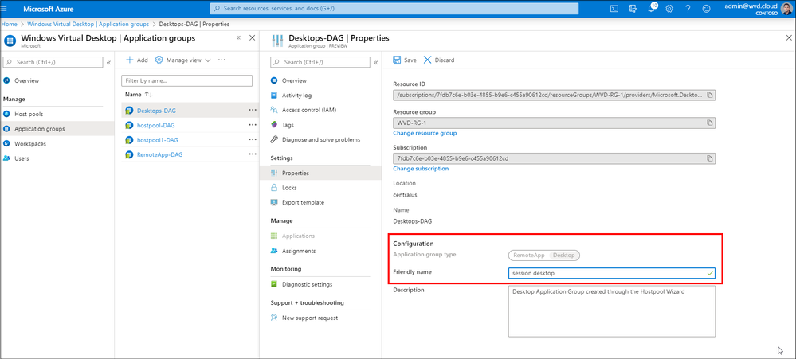Viewport: 796px width, 359px height.
Task: Click Change subscription link
Action: pos(421,168)
